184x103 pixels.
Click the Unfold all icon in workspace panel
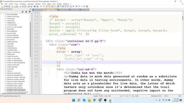(x=23, y=11)
